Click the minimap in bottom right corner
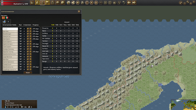The height and width of the screenshot is (110, 196). coord(183,105)
